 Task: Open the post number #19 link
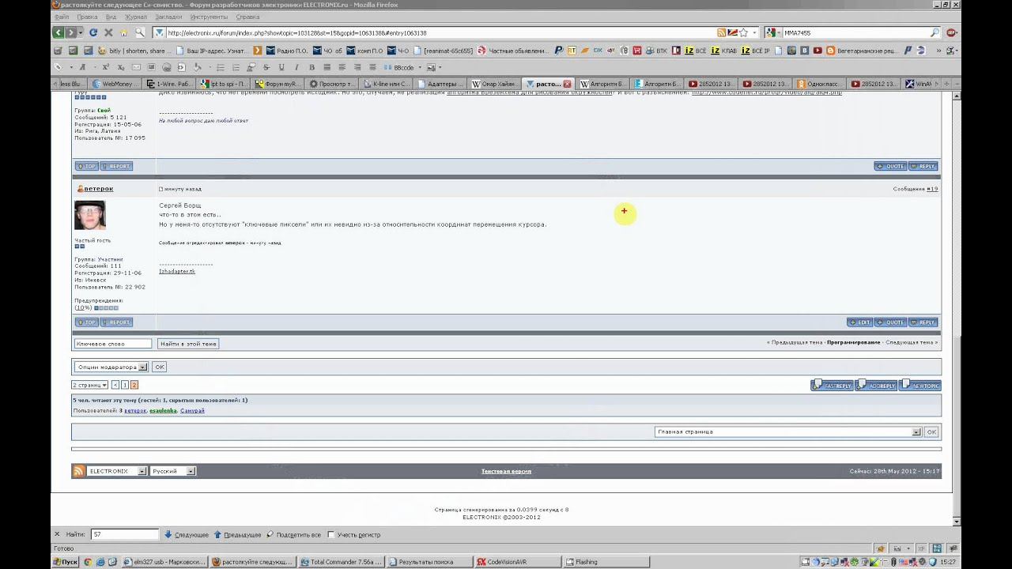[x=932, y=189]
